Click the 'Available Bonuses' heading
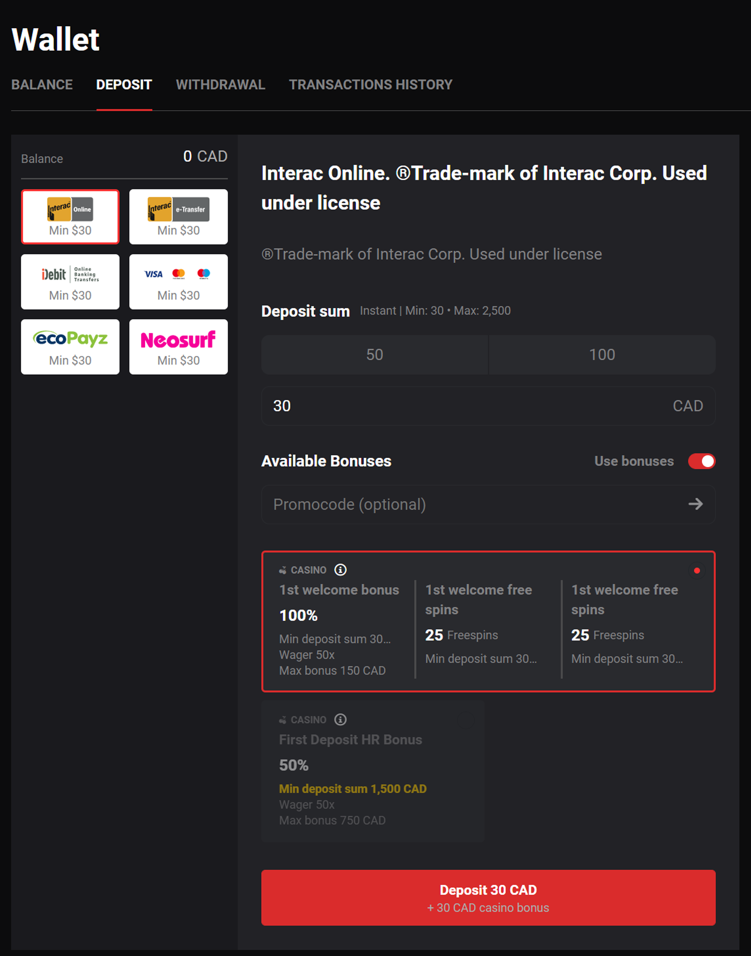 tap(326, 461)
